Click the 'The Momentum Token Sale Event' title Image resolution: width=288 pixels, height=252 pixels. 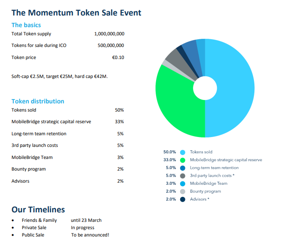tap(76, 13)
